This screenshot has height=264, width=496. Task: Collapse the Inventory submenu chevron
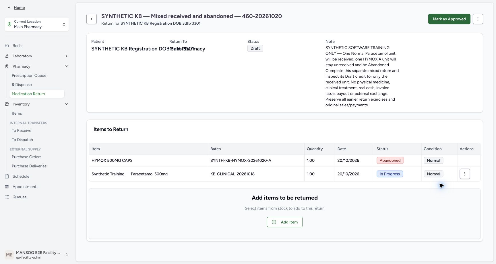tap(67, 104)
